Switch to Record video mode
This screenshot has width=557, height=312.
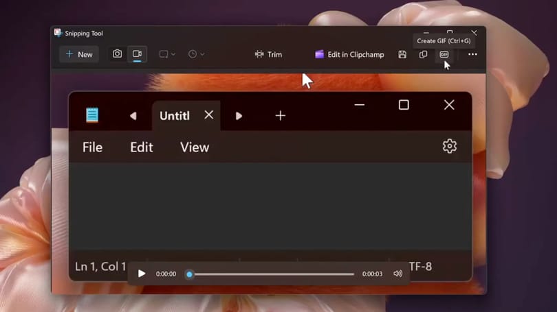pyautogui.click(x=137, y=54)
